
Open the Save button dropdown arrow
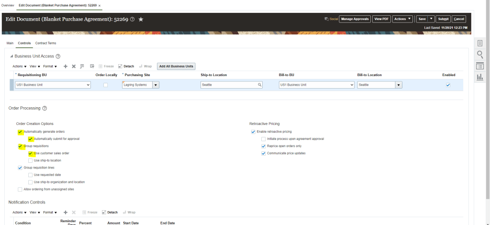coord(431,19)
